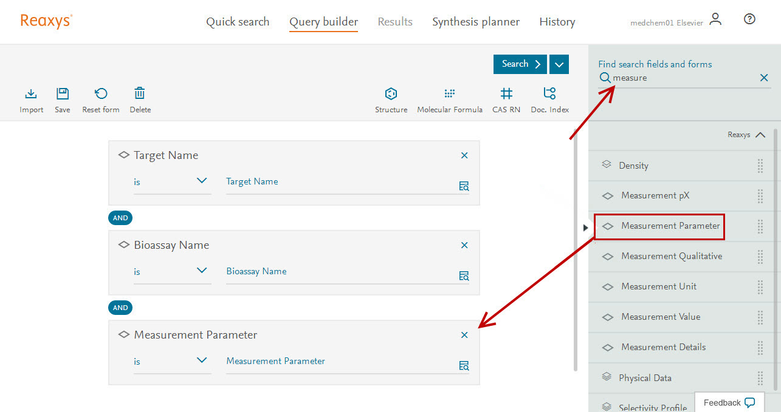This screenshot has width=781, height=412.
Task: Click the right panel vertical scrollbar
Action: click(776, 243)
